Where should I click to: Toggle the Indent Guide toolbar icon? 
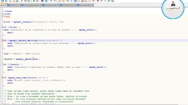pos(75,1)
